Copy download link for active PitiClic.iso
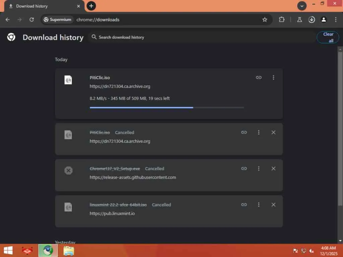Screen dimensions: 343x257 [259, 78]
